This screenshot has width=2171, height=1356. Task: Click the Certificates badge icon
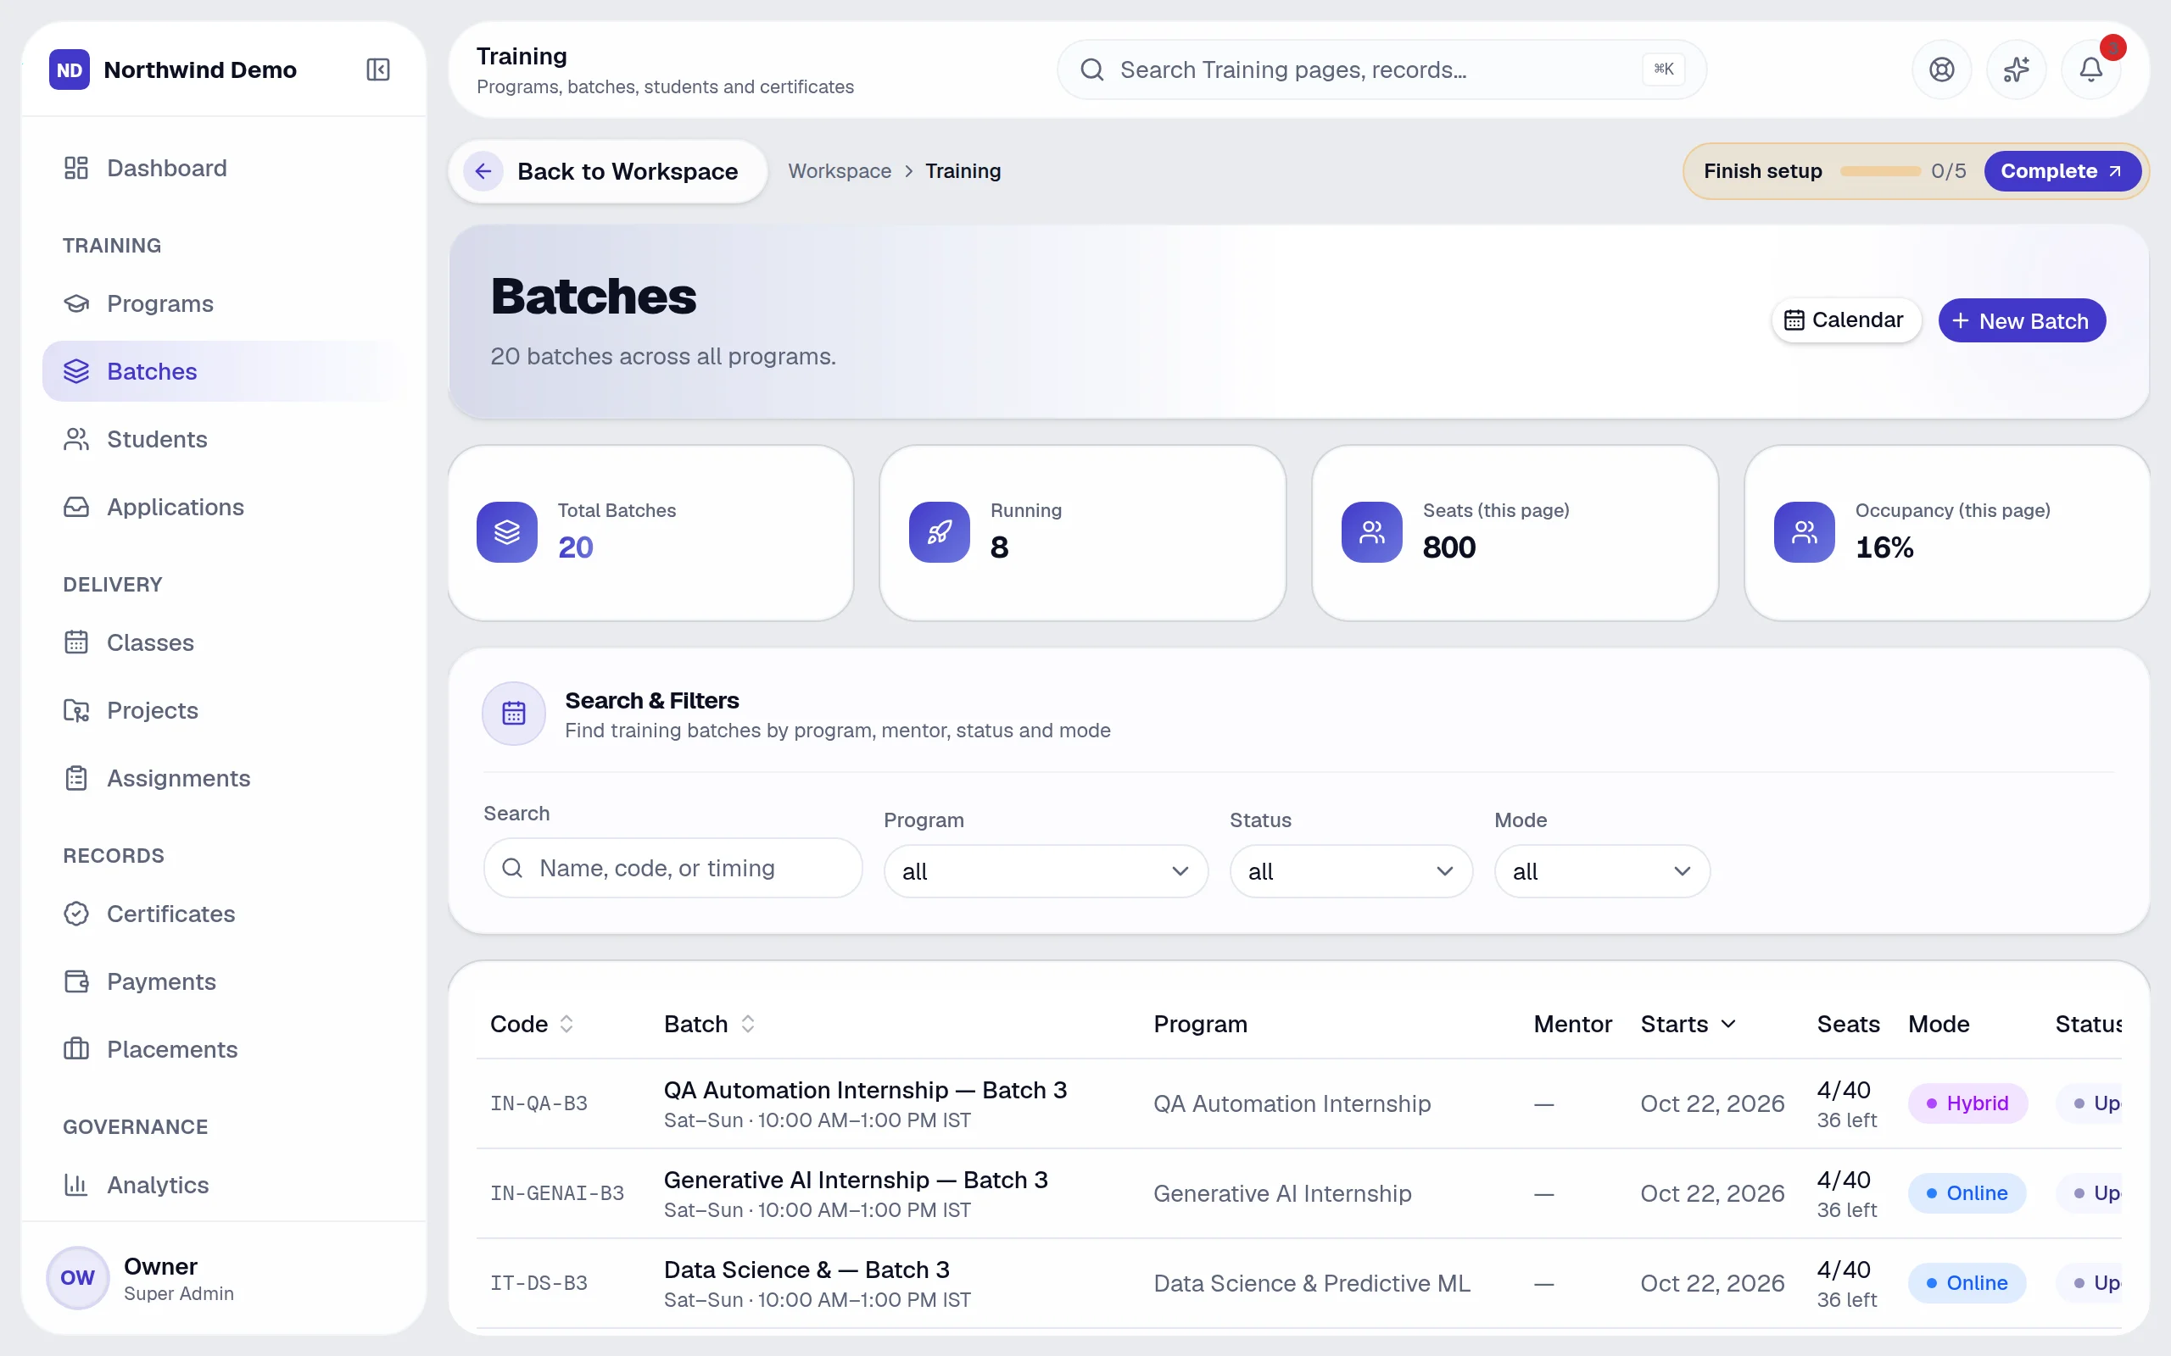point(76,913)
